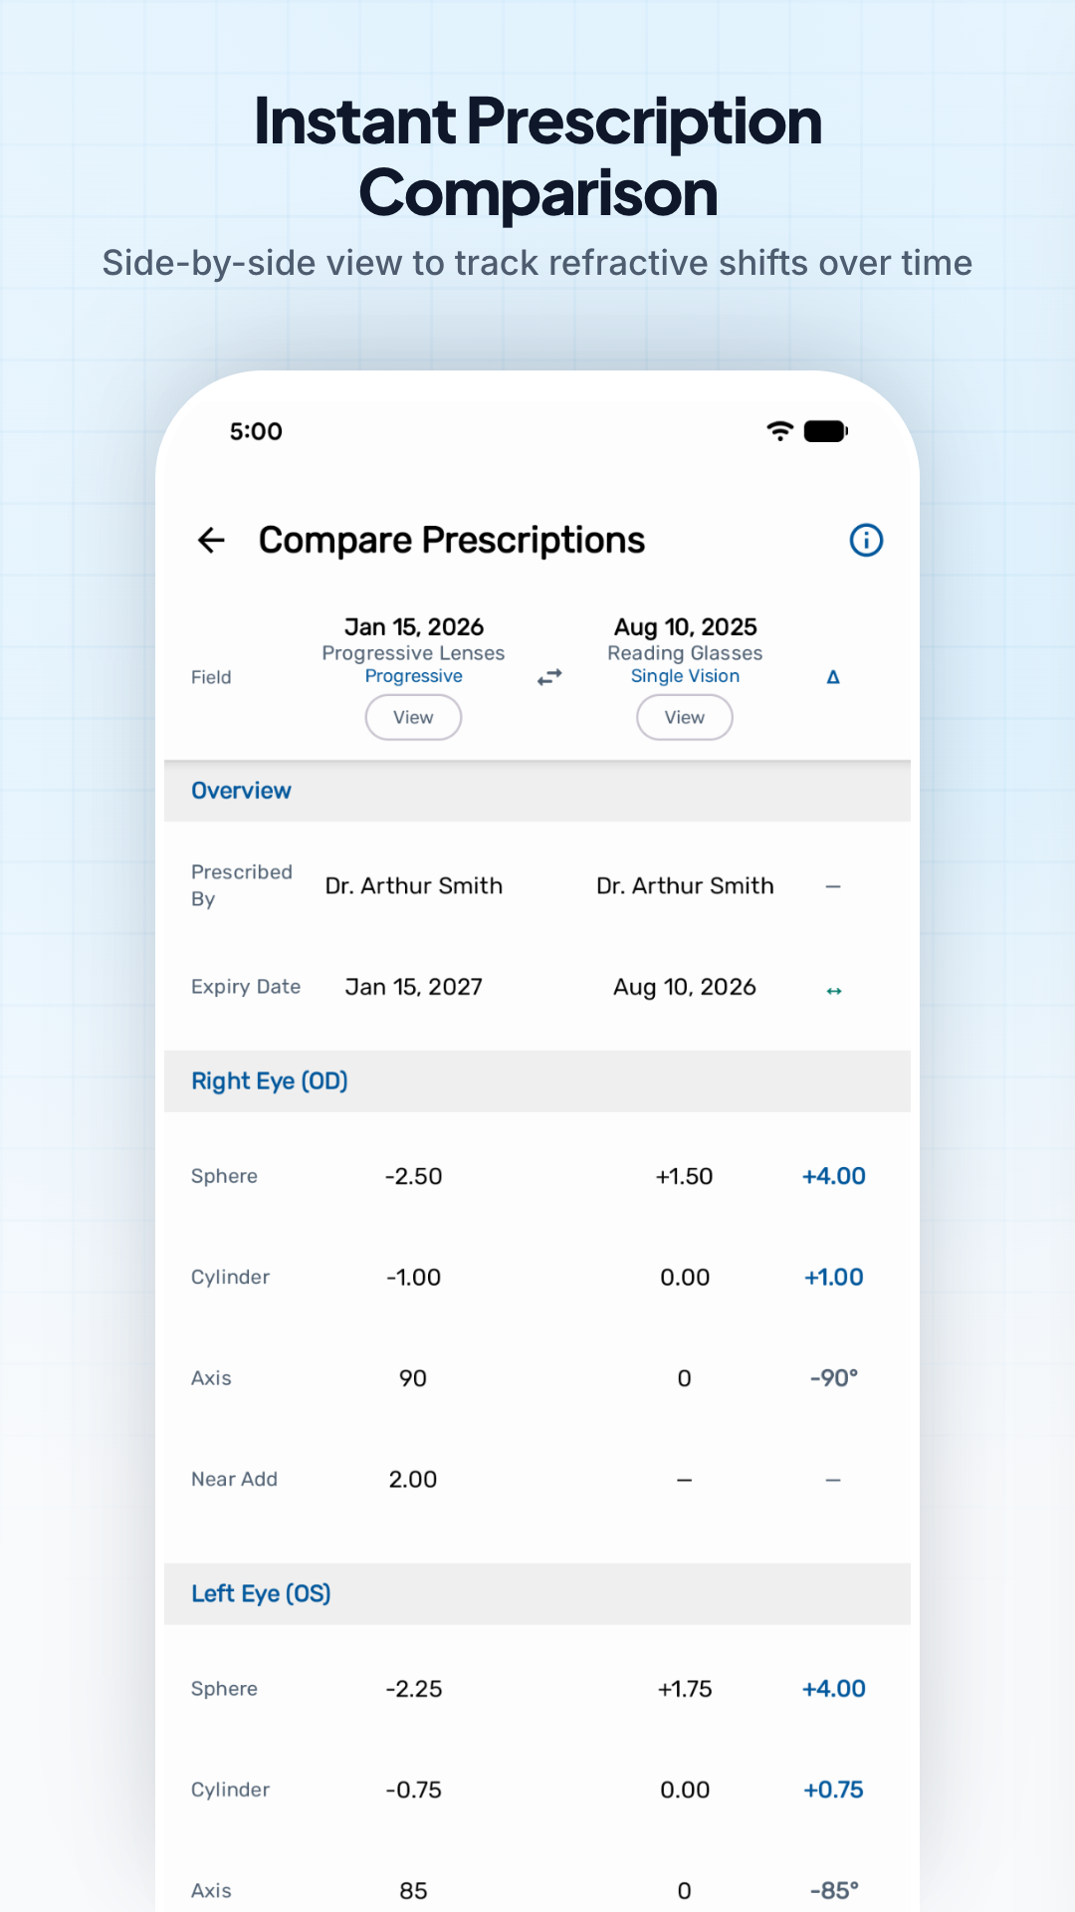Tap the delta column icon
This screenshot has width=1075, height=1912.
[833, 677]
